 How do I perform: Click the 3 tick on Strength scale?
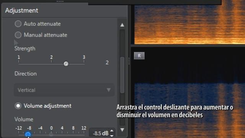pyautogui.click(x=84, y=57)
